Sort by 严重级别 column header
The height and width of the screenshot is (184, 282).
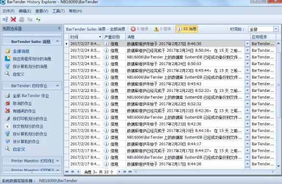pos(114,37)
